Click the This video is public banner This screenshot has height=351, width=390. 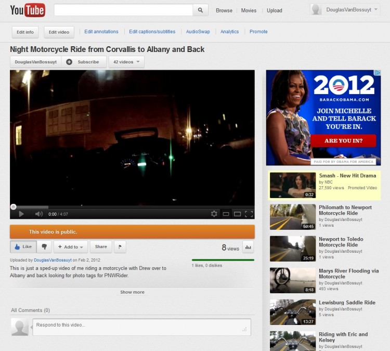(x=132, y=232)
